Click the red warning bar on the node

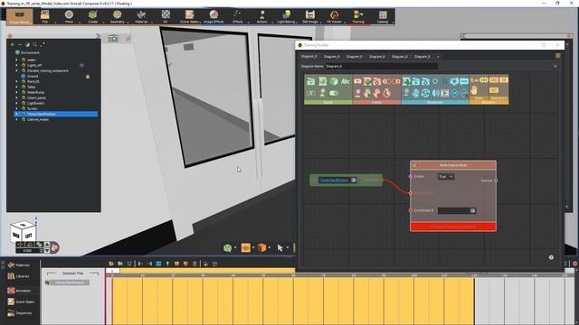tap(453, 227)
